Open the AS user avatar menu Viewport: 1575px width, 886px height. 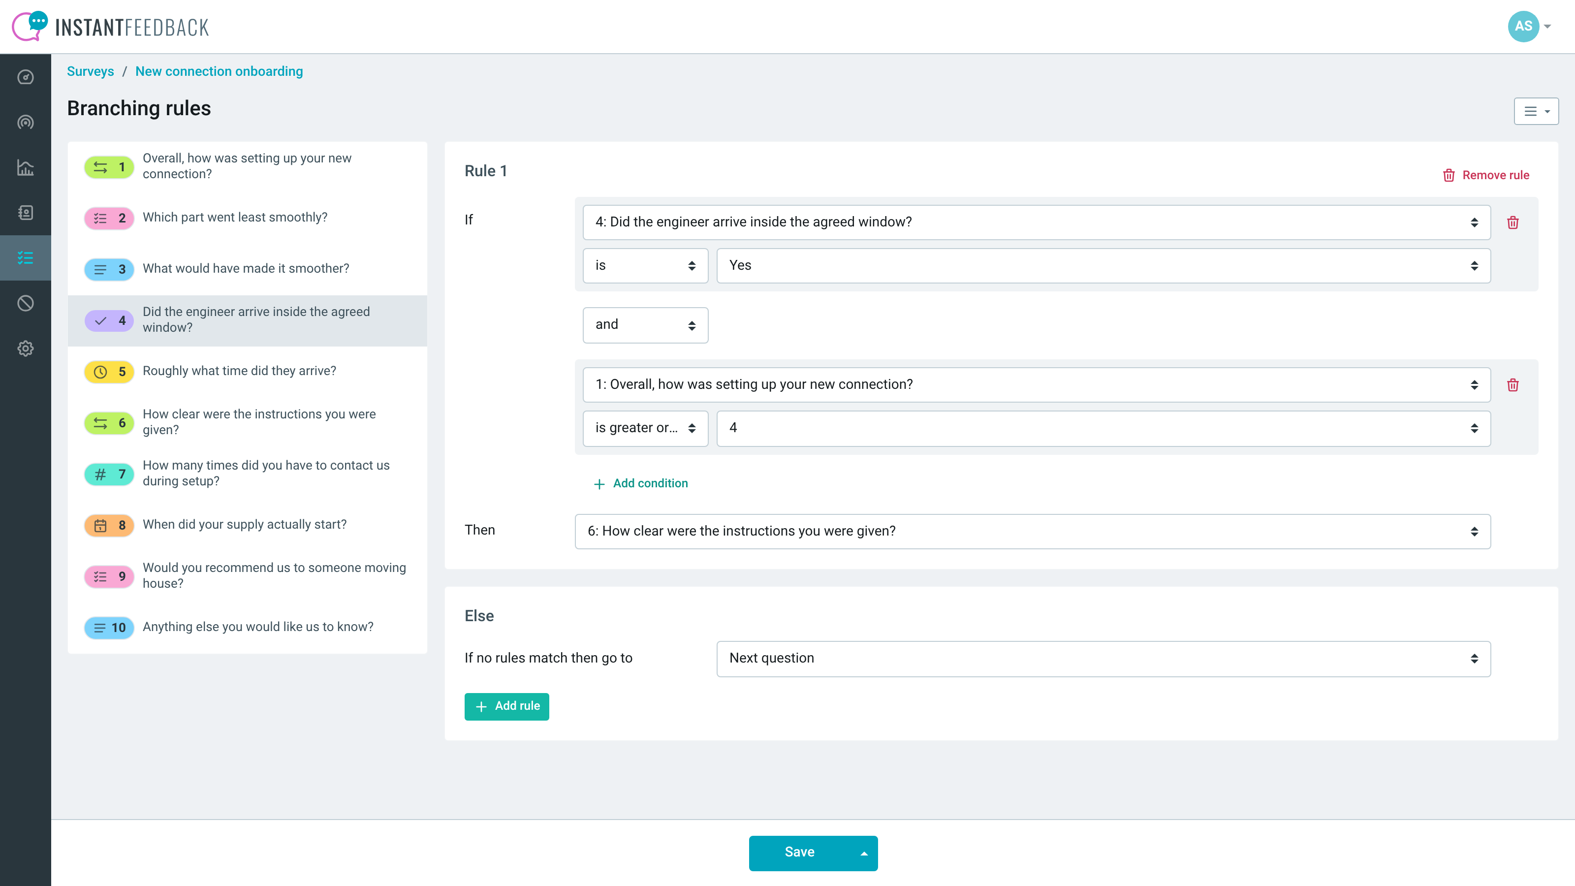point(1529,26)
